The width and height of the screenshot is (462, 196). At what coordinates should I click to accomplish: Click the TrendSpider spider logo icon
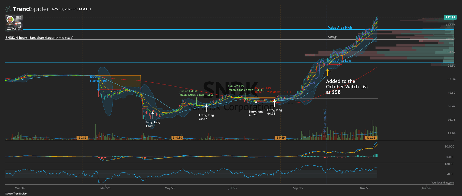coord(8,9)
